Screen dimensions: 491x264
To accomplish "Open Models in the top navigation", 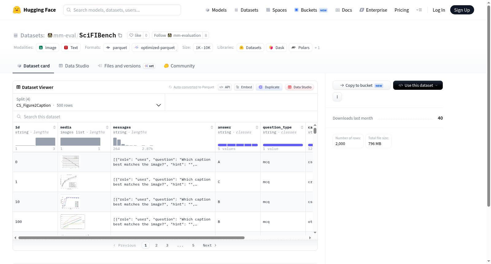I will [x=216, y=10].
